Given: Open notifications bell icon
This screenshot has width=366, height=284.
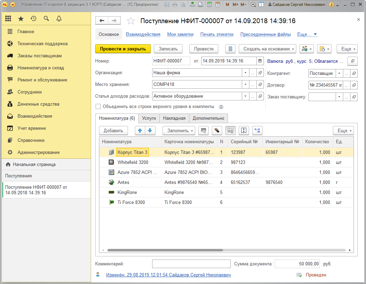Looking at the screenshot, I should pyautogui.click(x=59, y=19).
